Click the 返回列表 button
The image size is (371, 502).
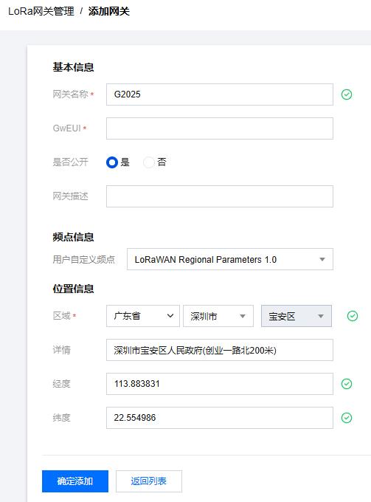[x=149, y=481]
